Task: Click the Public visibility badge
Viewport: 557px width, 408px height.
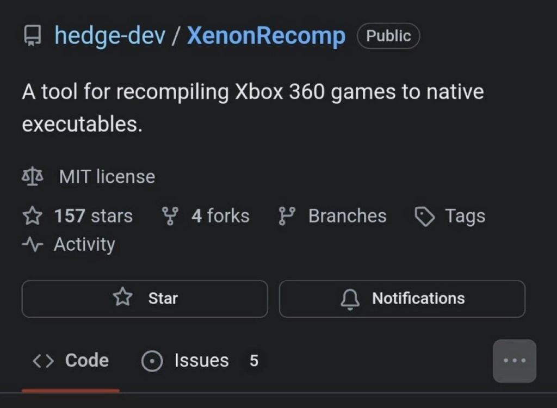Action: [388, 36]
